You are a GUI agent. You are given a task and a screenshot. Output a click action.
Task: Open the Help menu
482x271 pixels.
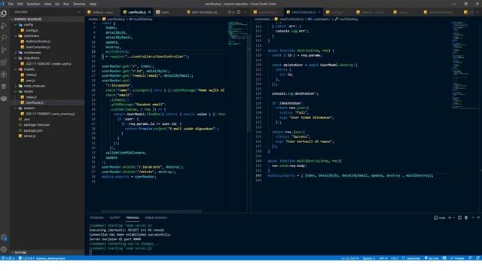tap(93, 4)
